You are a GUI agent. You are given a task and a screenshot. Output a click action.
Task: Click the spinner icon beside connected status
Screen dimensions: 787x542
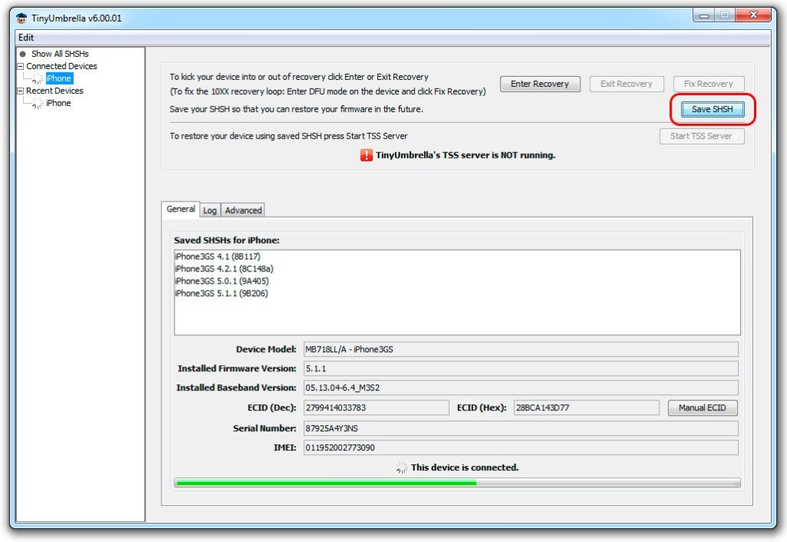coord(401,467)
